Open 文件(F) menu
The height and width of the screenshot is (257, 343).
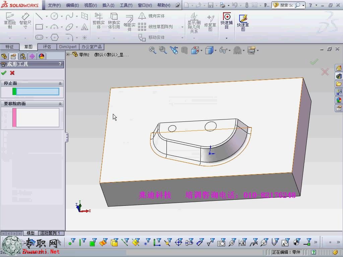54,5
